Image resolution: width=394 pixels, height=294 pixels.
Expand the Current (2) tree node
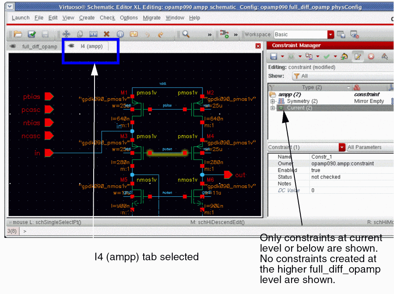(273, 108)
